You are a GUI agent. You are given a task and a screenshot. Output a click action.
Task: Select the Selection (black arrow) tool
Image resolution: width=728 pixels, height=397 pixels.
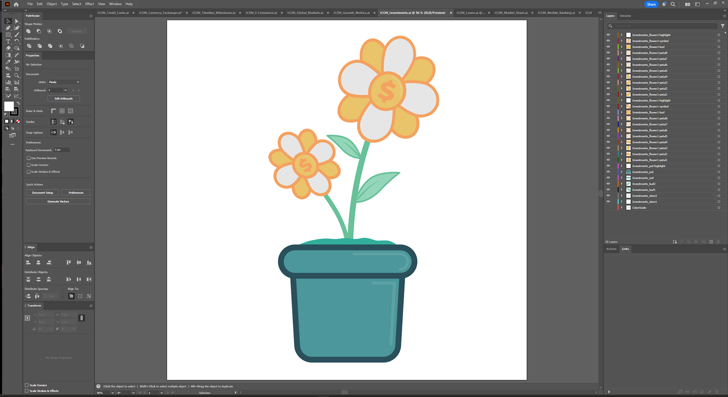[8, 21]
